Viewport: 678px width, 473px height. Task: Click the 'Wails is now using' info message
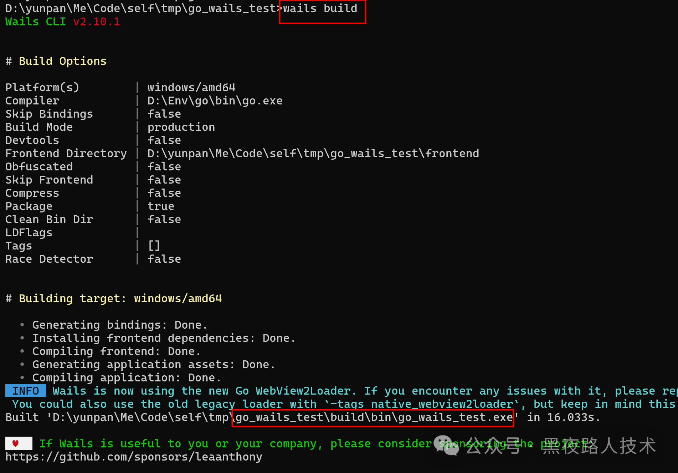[365, 391]
